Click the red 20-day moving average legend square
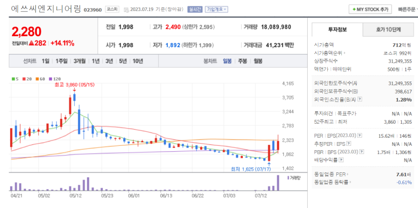Viewport: 418px width, 208px height. [x=23, y=79]
